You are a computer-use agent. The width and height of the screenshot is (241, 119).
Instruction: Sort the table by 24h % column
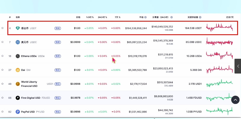pos(102,17)
